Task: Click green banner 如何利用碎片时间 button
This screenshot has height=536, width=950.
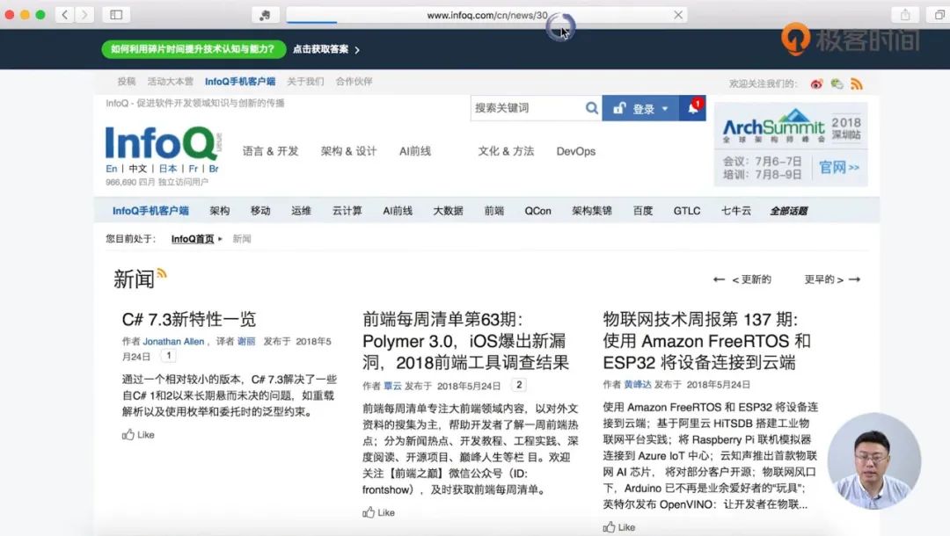Action: [x=194, y=49]
